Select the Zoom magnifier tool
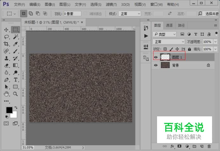Viewport: 220px width, 151px height. 15,94
